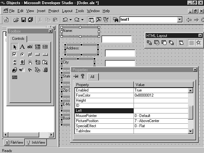Open the text1 combo box dropdown
Screen dimensions: 204x153
point(179,20)
